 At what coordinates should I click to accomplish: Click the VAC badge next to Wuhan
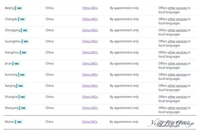pos(19,122)
